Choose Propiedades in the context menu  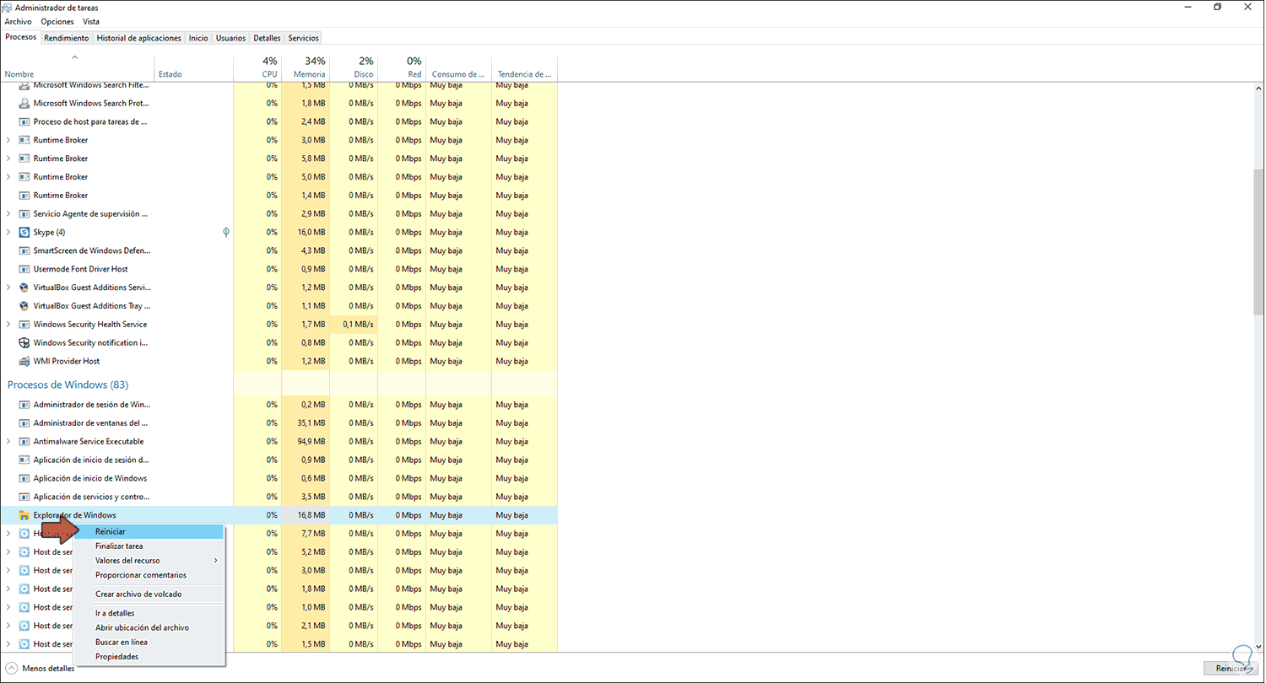click(149, 657)
